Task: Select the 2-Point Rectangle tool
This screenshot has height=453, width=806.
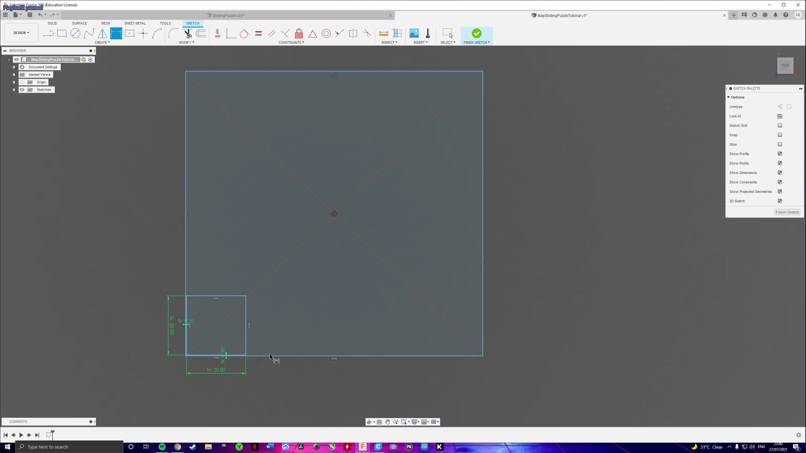Action: 62,33
